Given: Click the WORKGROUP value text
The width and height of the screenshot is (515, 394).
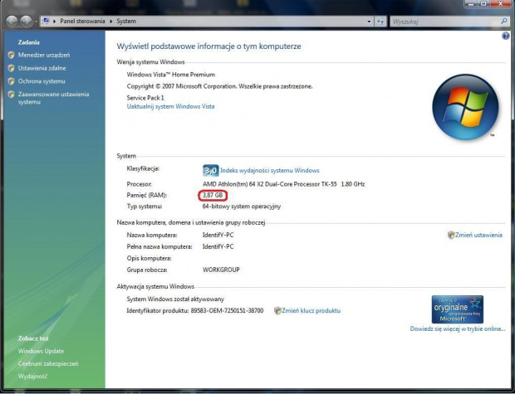Looking at the screenshot, I should [221, 270].
